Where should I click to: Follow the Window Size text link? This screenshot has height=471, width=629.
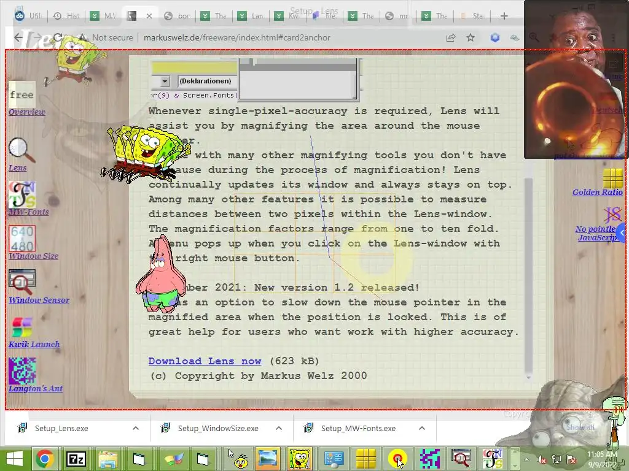[x=34, y=256]
